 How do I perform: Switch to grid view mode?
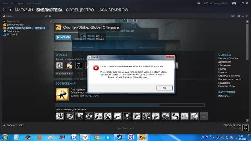point(247,16)
